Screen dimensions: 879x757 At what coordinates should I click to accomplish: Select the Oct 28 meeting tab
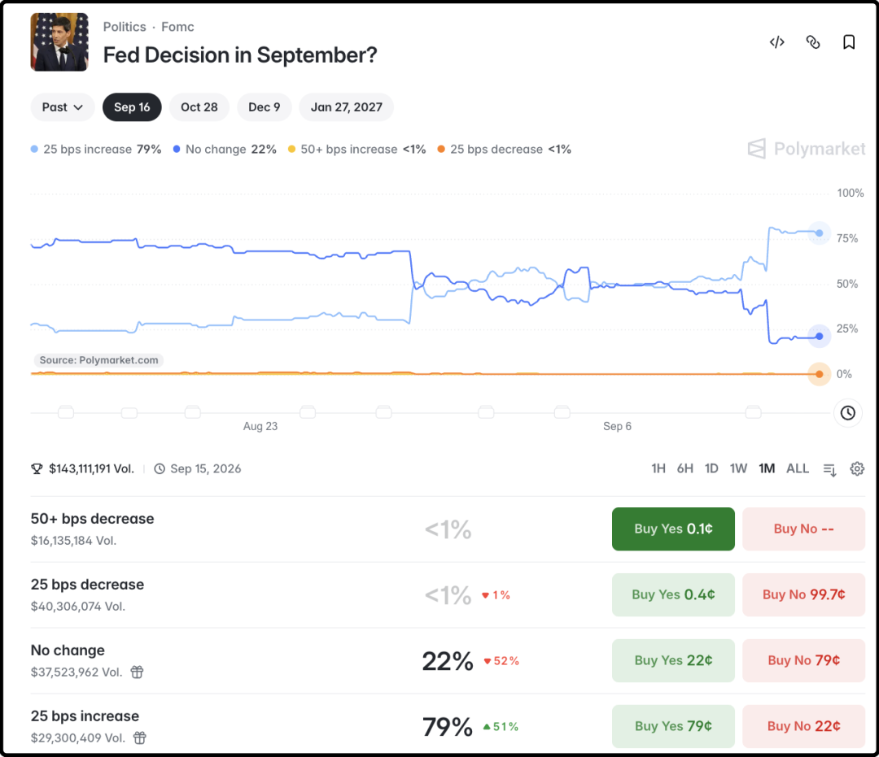(199, 107)
